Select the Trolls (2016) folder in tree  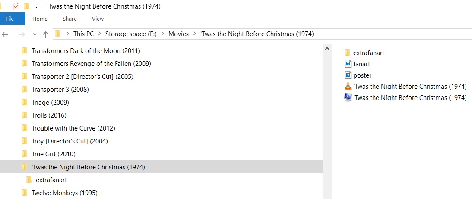[x=49, y=115]
